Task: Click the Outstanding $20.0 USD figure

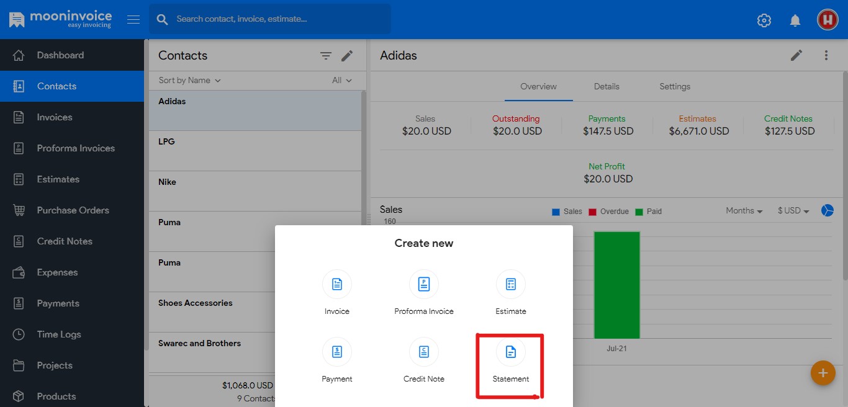Action: [517, 132]
